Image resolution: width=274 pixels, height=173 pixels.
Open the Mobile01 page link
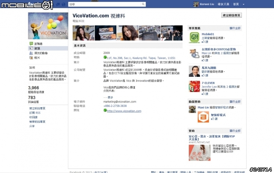(x=208, y=34)
